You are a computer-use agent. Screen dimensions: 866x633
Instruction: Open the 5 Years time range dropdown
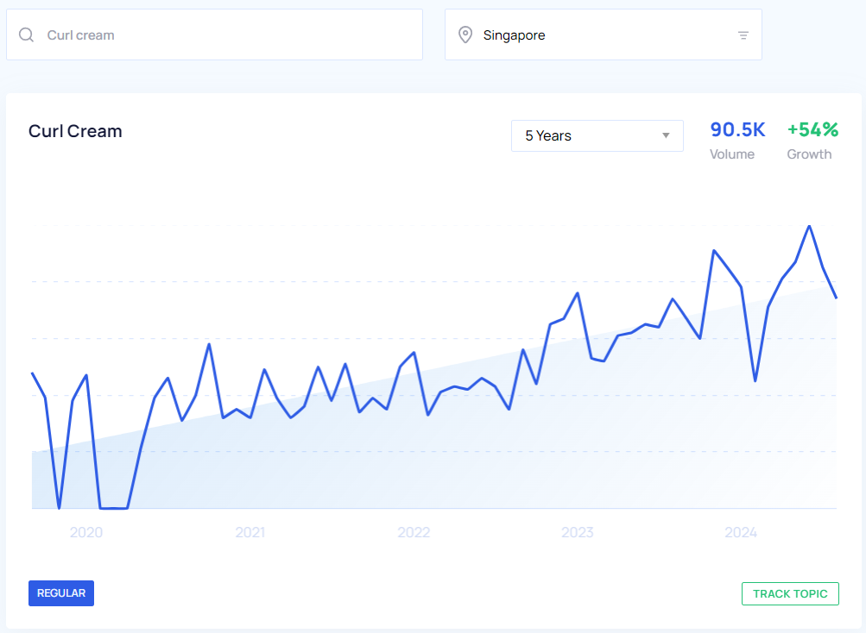(x=596, y=135)
